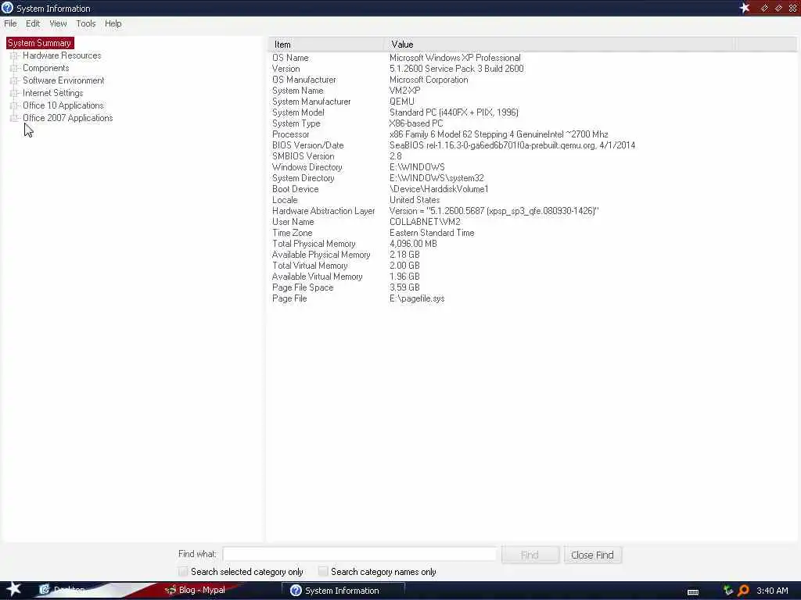The width and height of the screenshot is (801, 600).
Task: Expand the Office 2007 Applications node
Action: 14,118
